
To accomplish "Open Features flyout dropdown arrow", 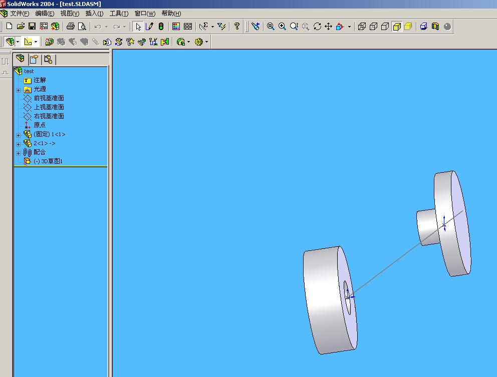I will tap(188, 42).
